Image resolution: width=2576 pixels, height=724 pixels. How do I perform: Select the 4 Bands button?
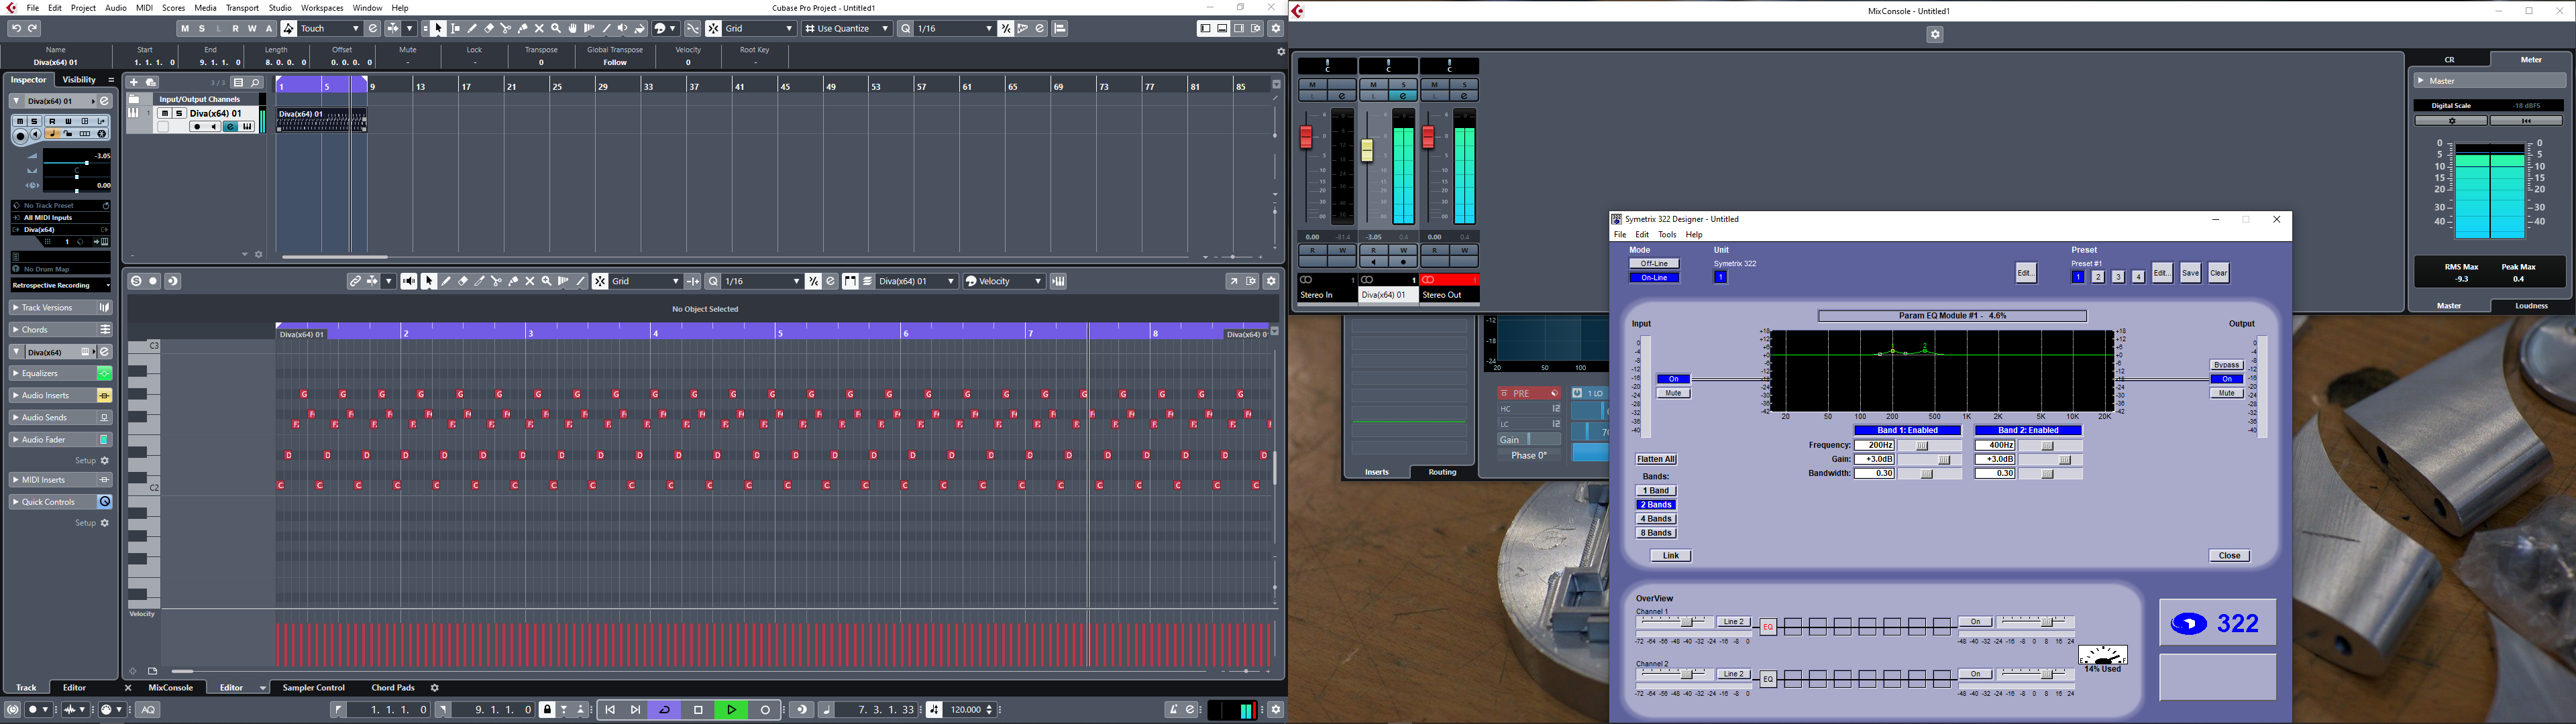point(1656,519)
